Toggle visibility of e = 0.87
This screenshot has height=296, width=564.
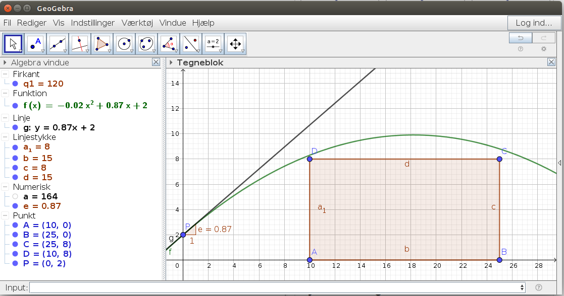[15, 206]
